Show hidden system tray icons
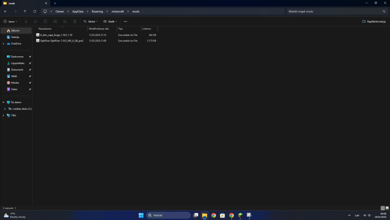This screenshot has height=220, width=390. pyautogui.click(x=349, y=215)
